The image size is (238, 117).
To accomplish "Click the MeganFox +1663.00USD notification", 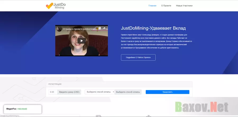I will pos(23,109).
